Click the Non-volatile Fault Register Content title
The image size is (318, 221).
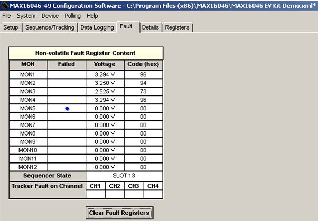pos(86,53)
